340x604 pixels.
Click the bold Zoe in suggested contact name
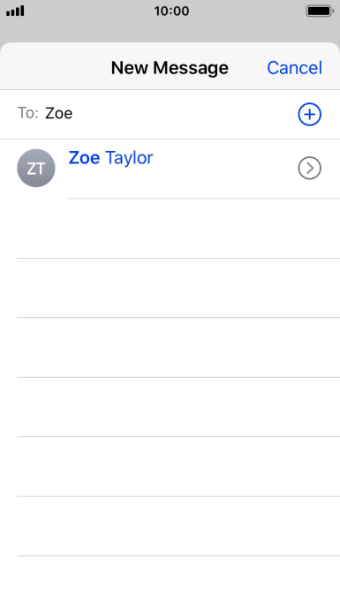point(84,157)
